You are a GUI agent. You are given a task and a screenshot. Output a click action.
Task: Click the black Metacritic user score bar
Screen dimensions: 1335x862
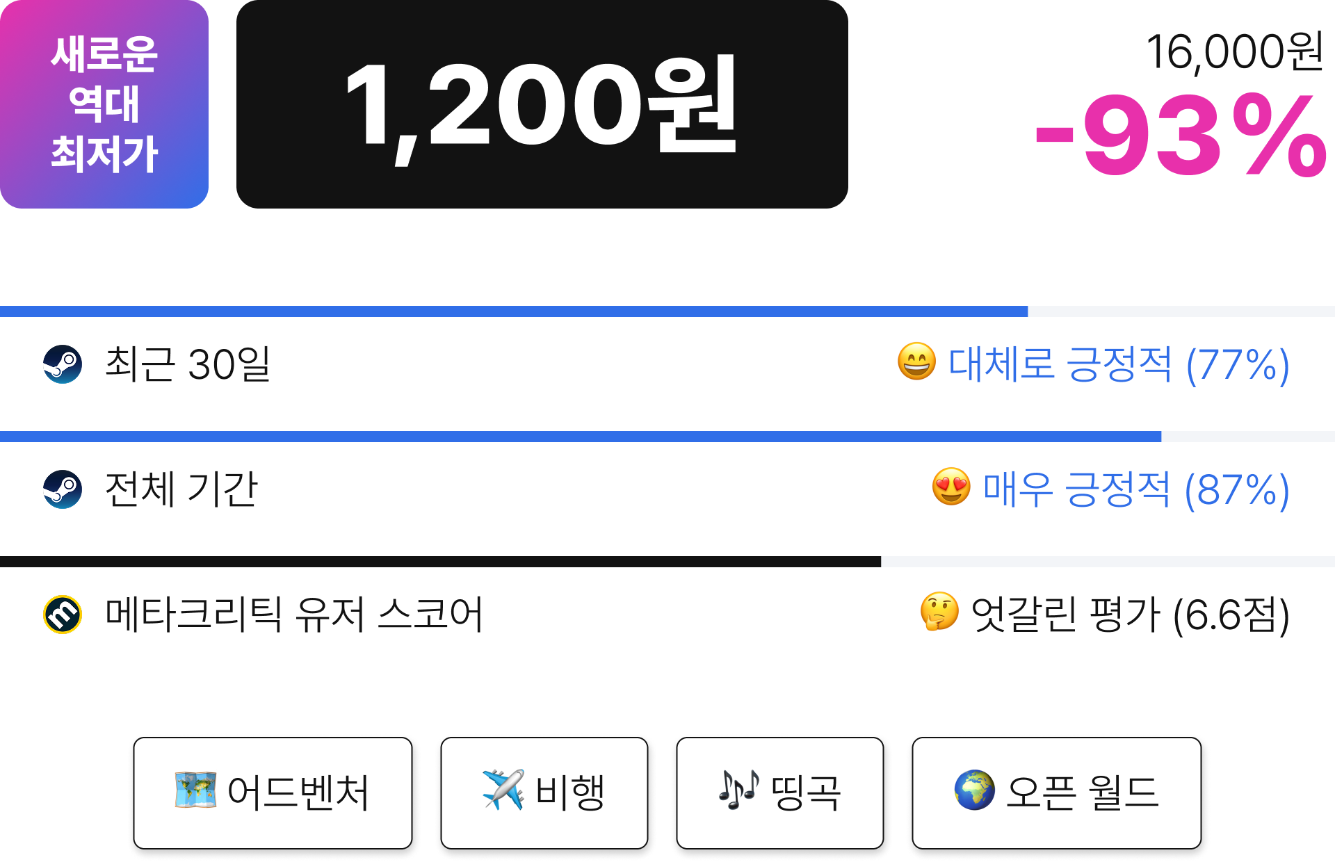(x=440, y=562)
